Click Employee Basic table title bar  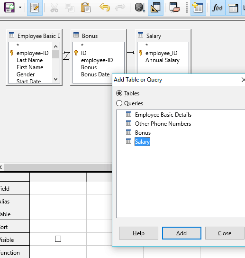34,36
